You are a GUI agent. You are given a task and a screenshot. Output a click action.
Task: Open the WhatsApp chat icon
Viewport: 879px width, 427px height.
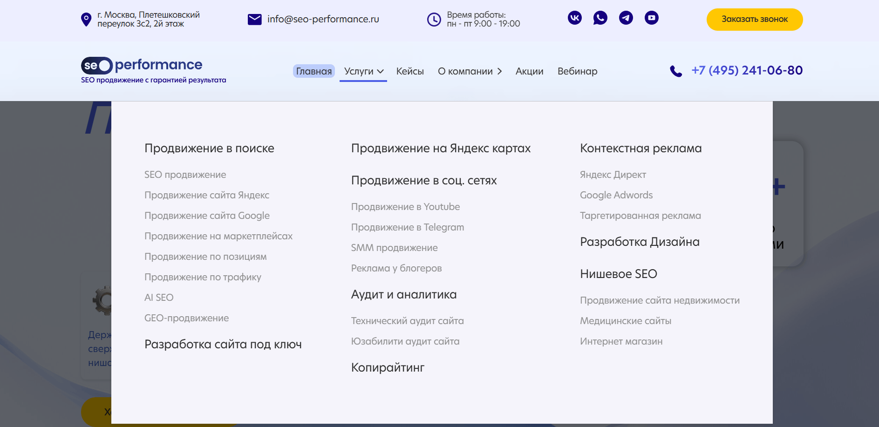600,18
